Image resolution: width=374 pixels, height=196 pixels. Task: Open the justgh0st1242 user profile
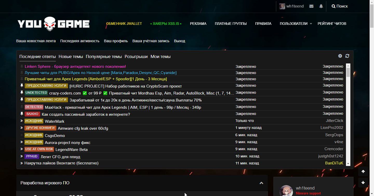pos(331,156)
